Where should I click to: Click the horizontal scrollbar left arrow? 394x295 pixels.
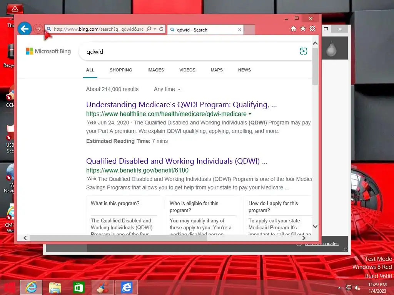click(25, 238)
